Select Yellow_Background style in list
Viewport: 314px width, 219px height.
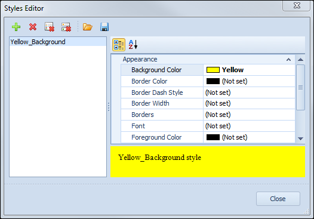[58, 42]
